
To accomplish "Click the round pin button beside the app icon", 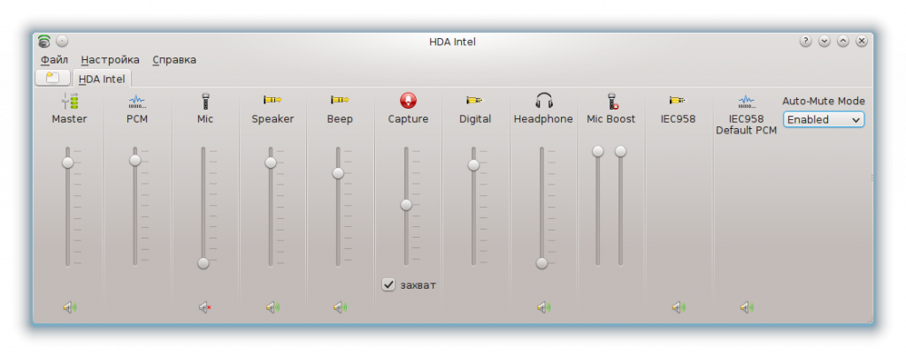I will point(62,41).
